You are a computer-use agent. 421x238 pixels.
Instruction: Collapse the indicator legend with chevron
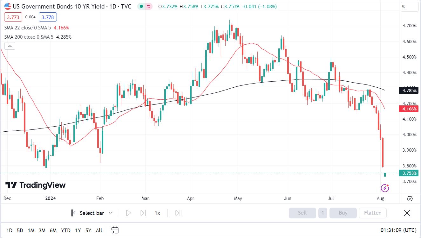tap(10, 46)
